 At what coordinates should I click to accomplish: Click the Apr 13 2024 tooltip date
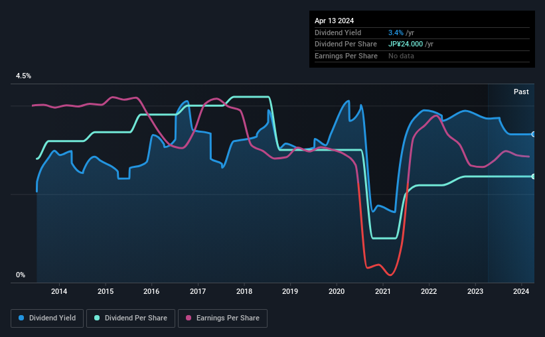pyautogui.click(x=334, y=21)
